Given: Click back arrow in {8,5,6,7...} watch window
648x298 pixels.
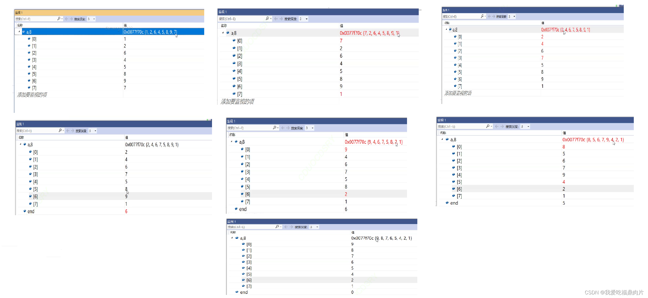Looking at the screenshot, I should [497, 126].
